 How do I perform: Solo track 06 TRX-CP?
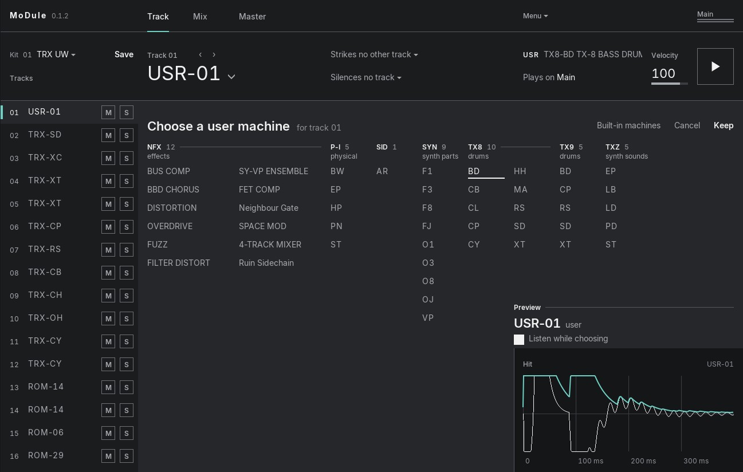point(127,227)
